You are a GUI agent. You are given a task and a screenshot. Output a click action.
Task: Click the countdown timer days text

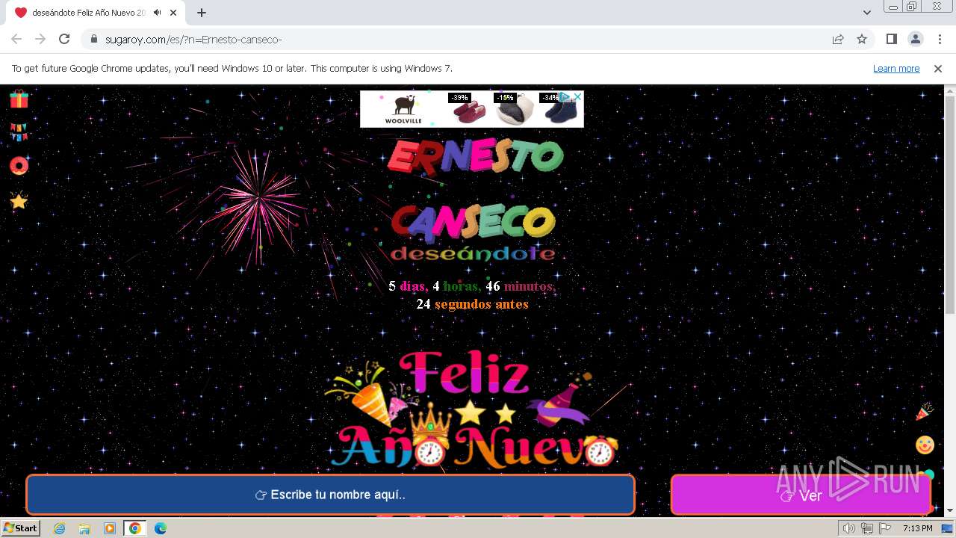(408, 286)
